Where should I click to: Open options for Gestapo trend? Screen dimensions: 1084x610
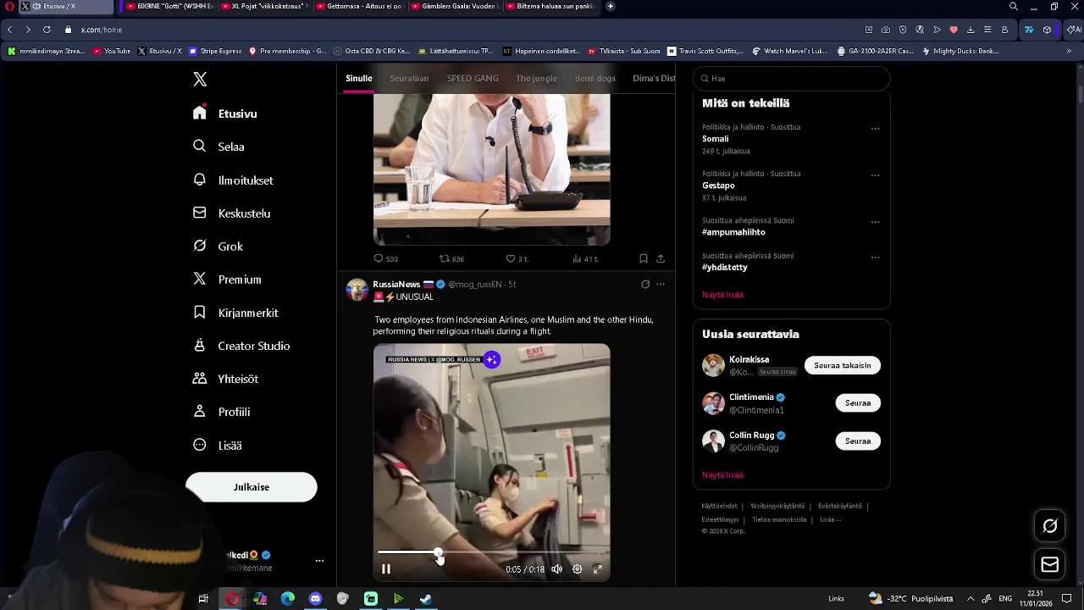[x=875, y=176]
